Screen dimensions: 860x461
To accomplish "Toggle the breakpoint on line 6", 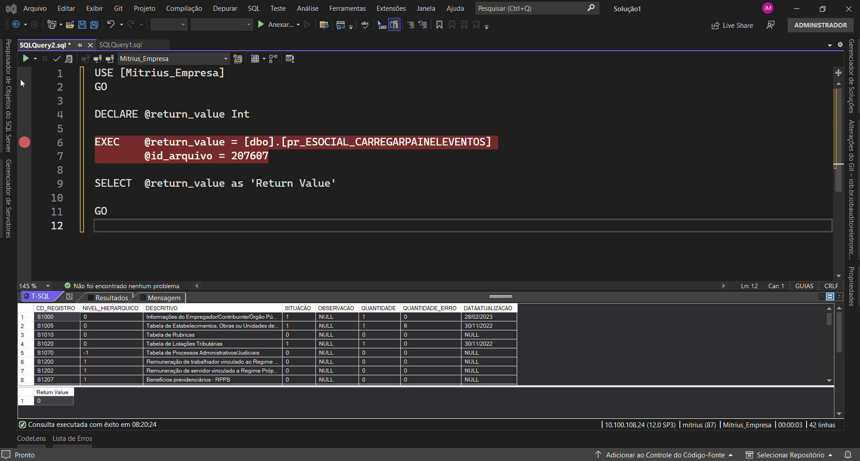I will [x=25, y=142].
